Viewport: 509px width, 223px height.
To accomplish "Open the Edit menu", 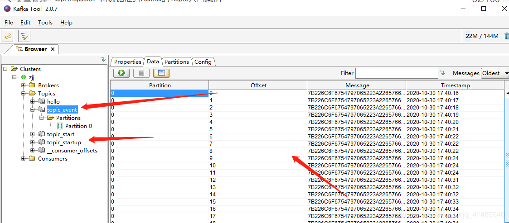I will [25, 22].
